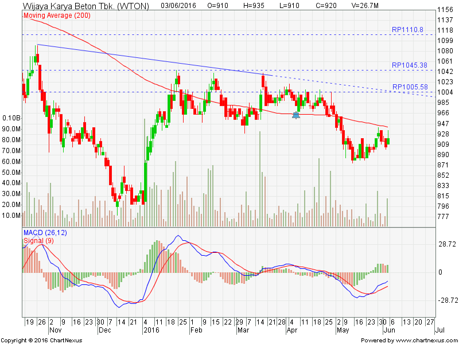Click the blue descending trendline

click(155, 60)
